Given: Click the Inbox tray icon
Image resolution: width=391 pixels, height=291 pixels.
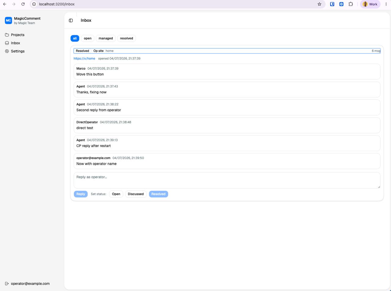Looking at the screenshot, I should [7, 43].
